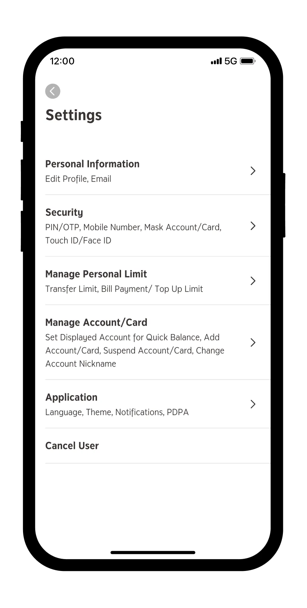
Task: Select the Security menu item
Action: click(x=64, y=212)
